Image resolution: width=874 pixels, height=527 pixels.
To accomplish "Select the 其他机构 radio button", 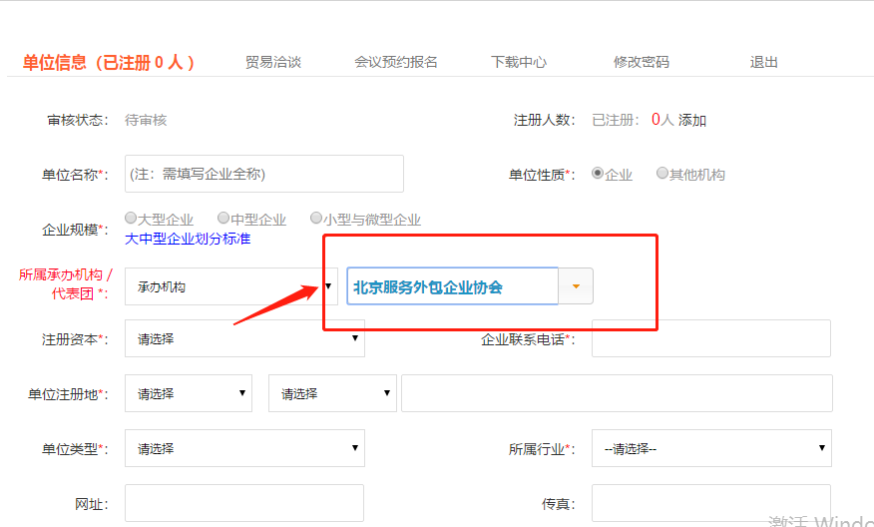I will click(661, 173).
